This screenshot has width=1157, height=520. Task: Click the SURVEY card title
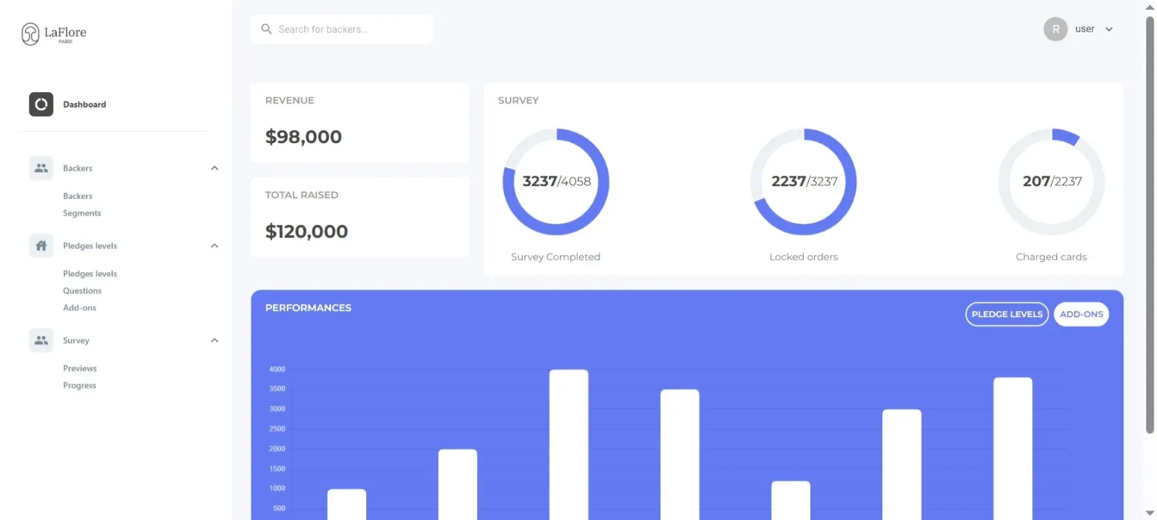tap(518, 100)
